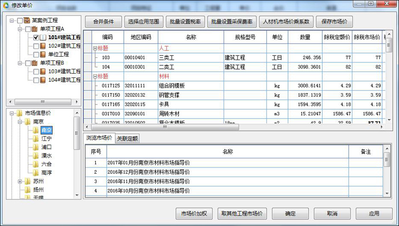The width and height of the screenshot is (399, 226).
Task: Click the 苏州 folder icon
Action: pos(28,181)
